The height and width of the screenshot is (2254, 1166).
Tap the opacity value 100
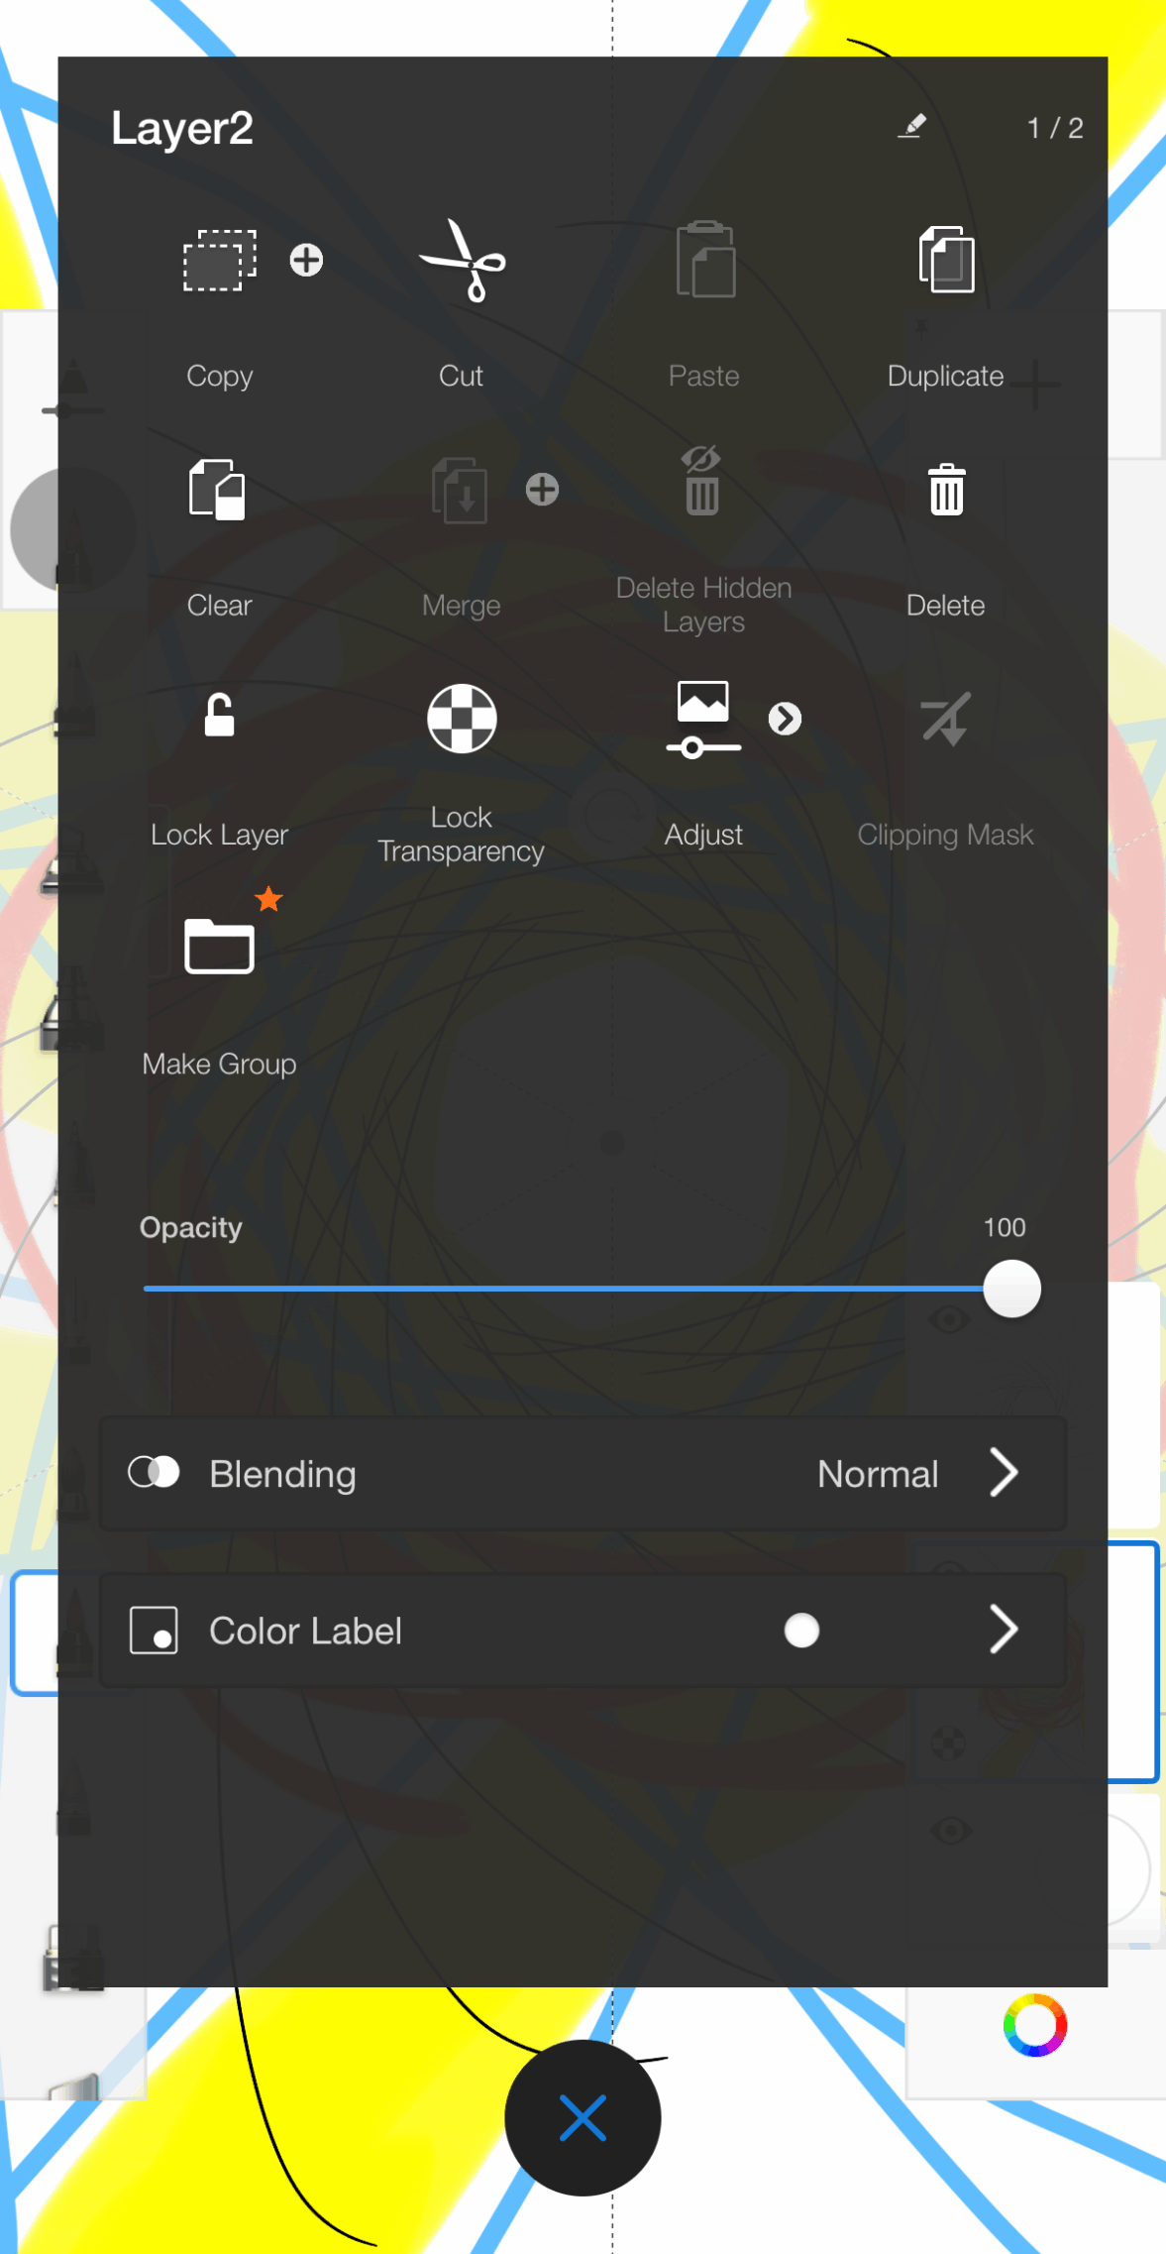coord(1005,1227)
